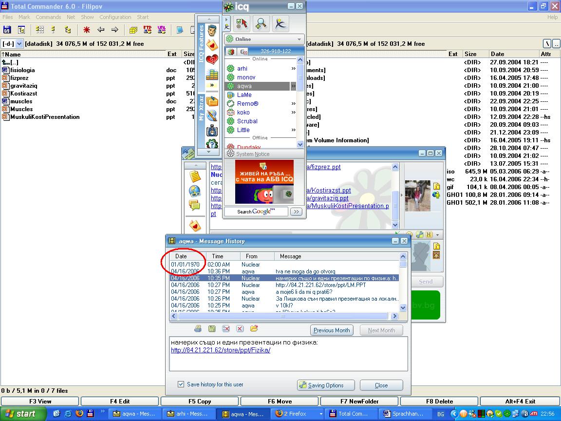Open the Help menu

[552, 17]
